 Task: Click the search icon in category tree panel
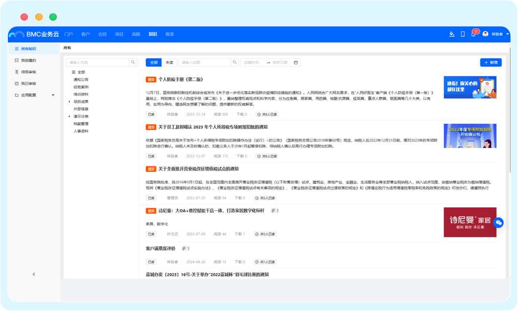tap(133, 63)
